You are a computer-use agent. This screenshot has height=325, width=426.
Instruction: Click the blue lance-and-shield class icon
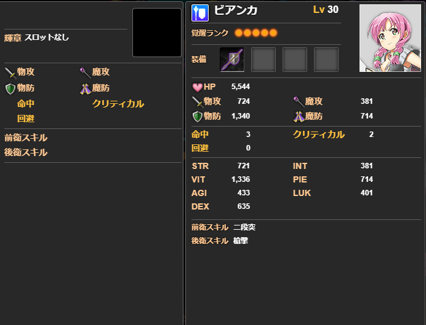(200, 13)
